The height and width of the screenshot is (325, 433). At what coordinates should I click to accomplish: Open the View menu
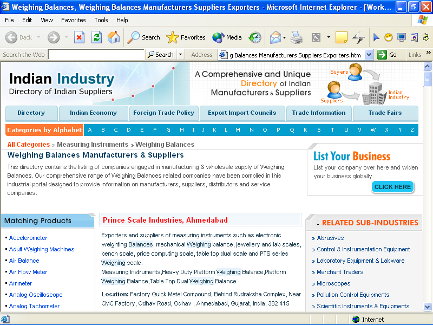coord(47,20)
